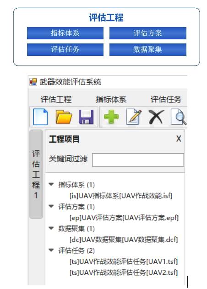207x289 pixels.
Task: Click the new blank document icon
Action: pyautogui.click(x=40, y=117)
